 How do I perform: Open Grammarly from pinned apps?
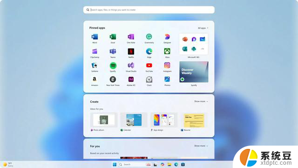[x=149, y=36]
